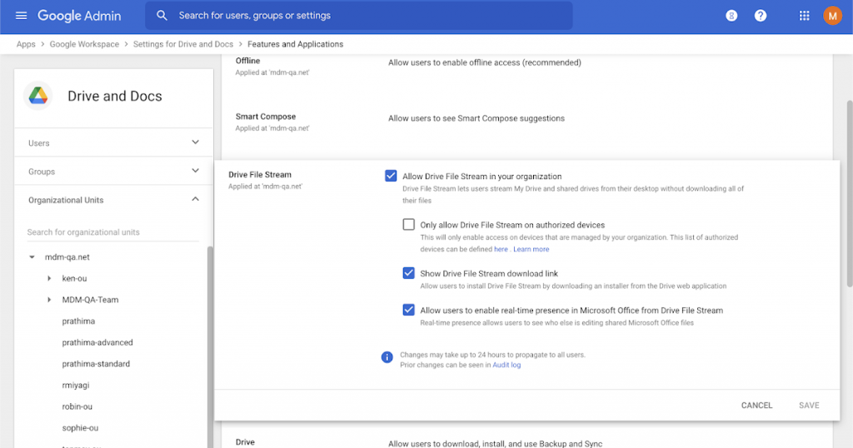Image resolution: width=853 pixels, height=448 pixels.
Task: Uncheck Show Drive File Stream download link
Action: (408, 273)
